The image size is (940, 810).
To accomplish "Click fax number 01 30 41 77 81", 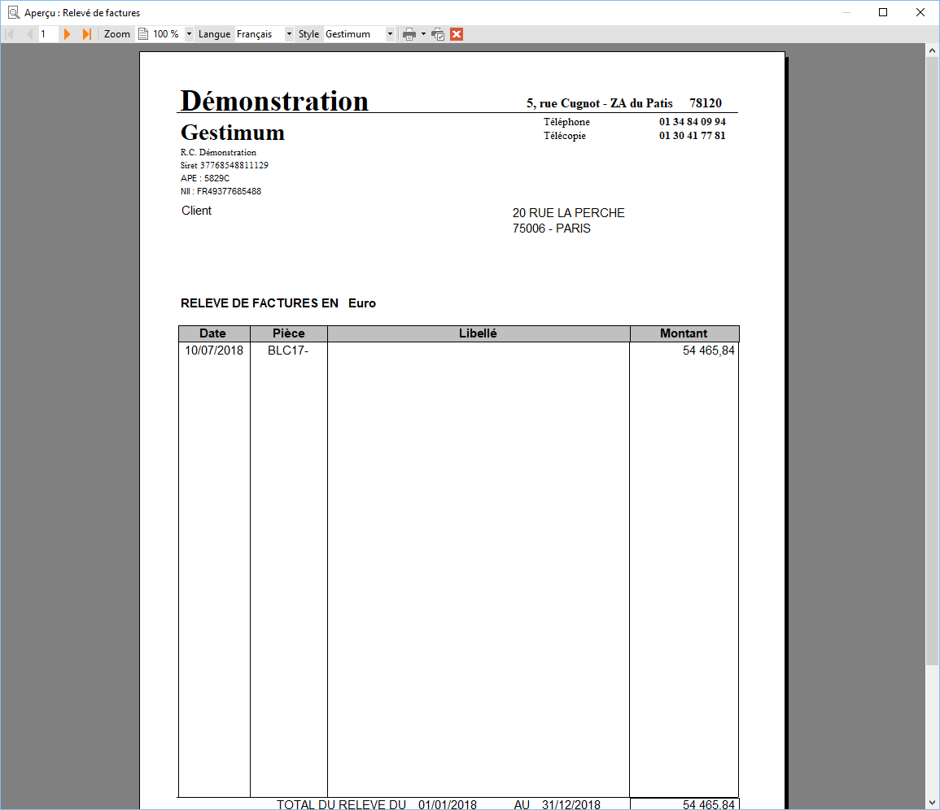I will 693,135.
